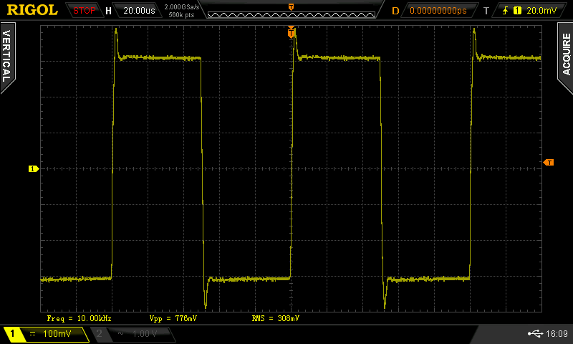The width and height of the screenshot is (573, 344).
Task: Click the red STOP run status indicator
Action: pyautogui.click(x=84, y=11)
